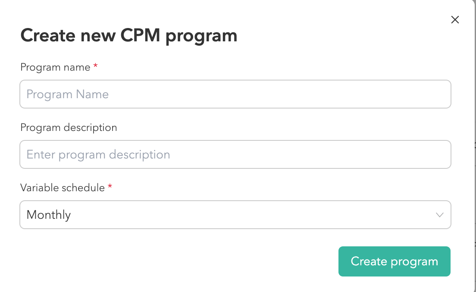Select the "Enter program description" text box
The image size is (476, 292).
point(235,154)
